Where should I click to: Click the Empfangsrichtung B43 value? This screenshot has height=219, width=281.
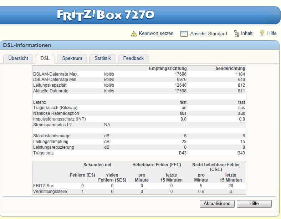[183, 153]
